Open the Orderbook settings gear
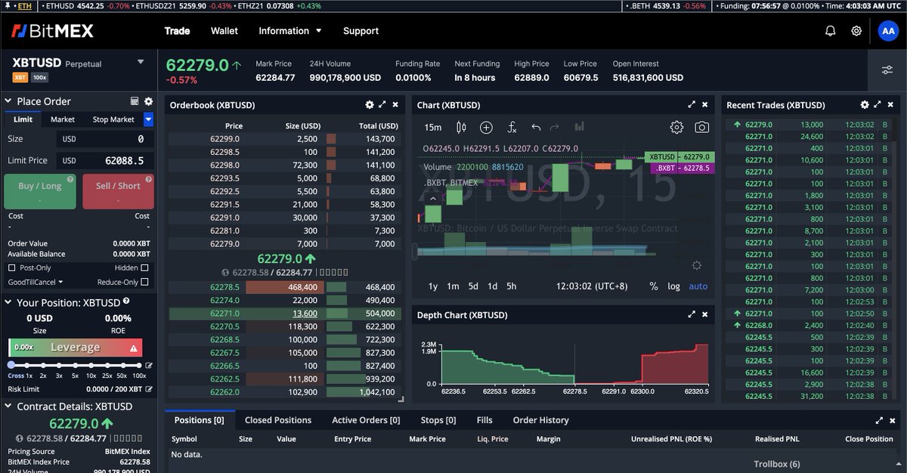This screenshot has width=907, height=473. tap(369, 105)
